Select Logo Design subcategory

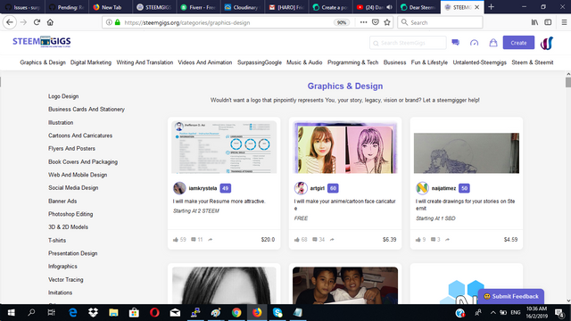(63, 96)
